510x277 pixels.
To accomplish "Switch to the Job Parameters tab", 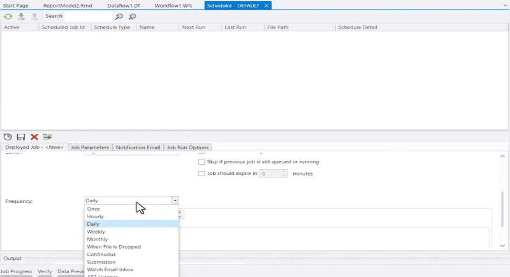I will (89, 147).
